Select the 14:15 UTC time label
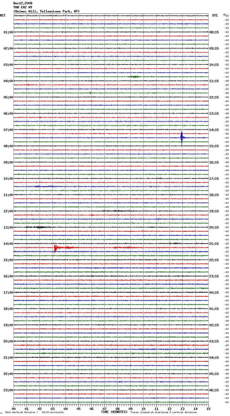 tap(214, 130)
